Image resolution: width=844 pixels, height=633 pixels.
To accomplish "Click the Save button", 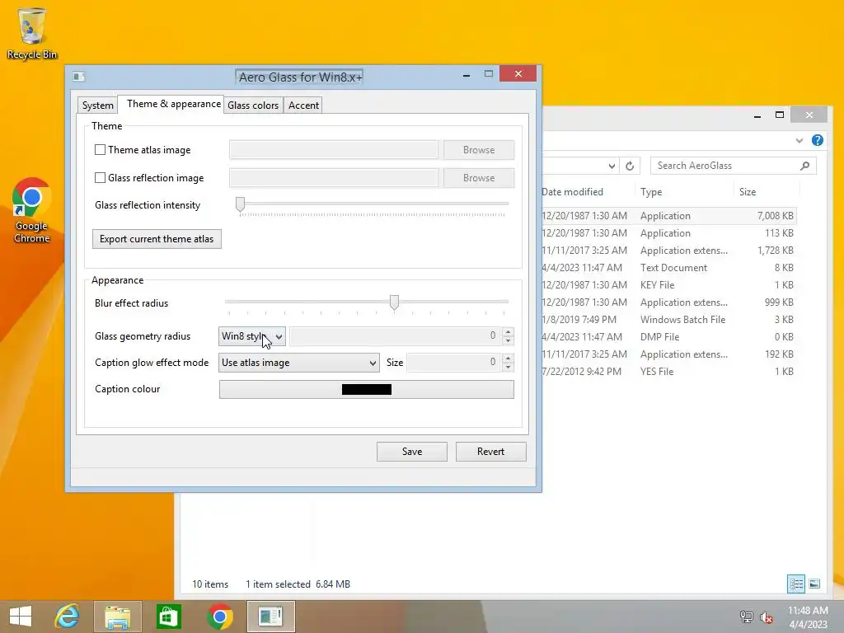I will [412, 452].
